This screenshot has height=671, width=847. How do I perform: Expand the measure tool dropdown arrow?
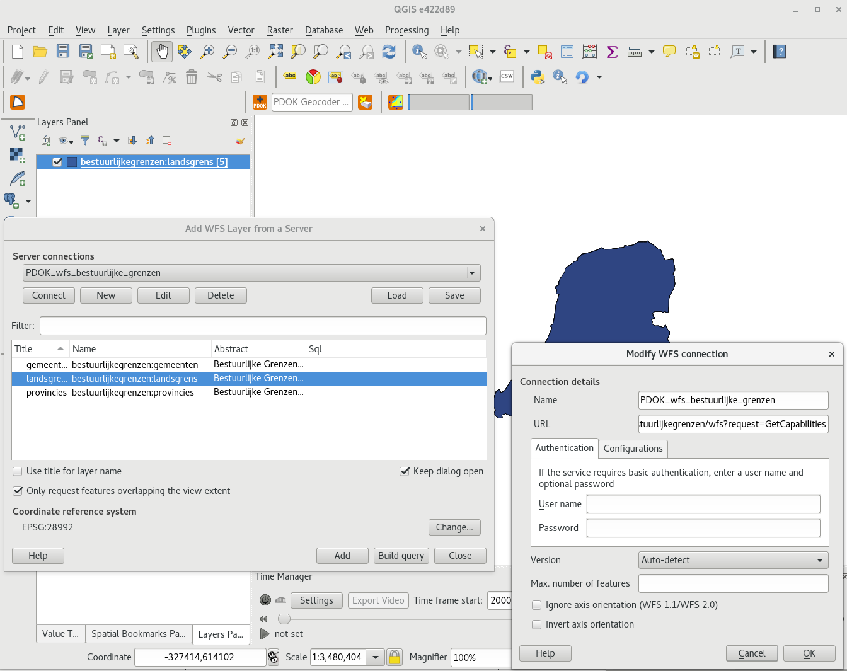click(x=652, y=52)
